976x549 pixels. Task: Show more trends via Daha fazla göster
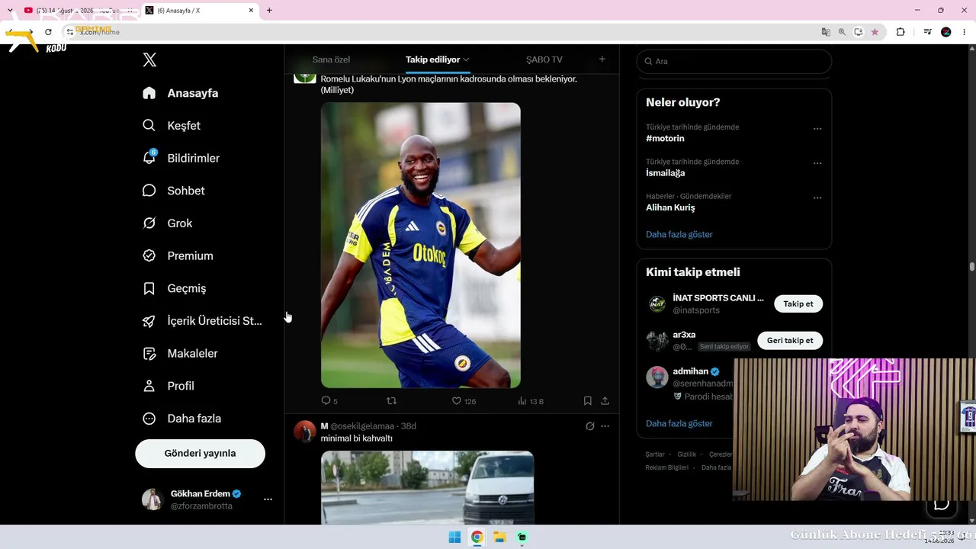tap(679, 235)
